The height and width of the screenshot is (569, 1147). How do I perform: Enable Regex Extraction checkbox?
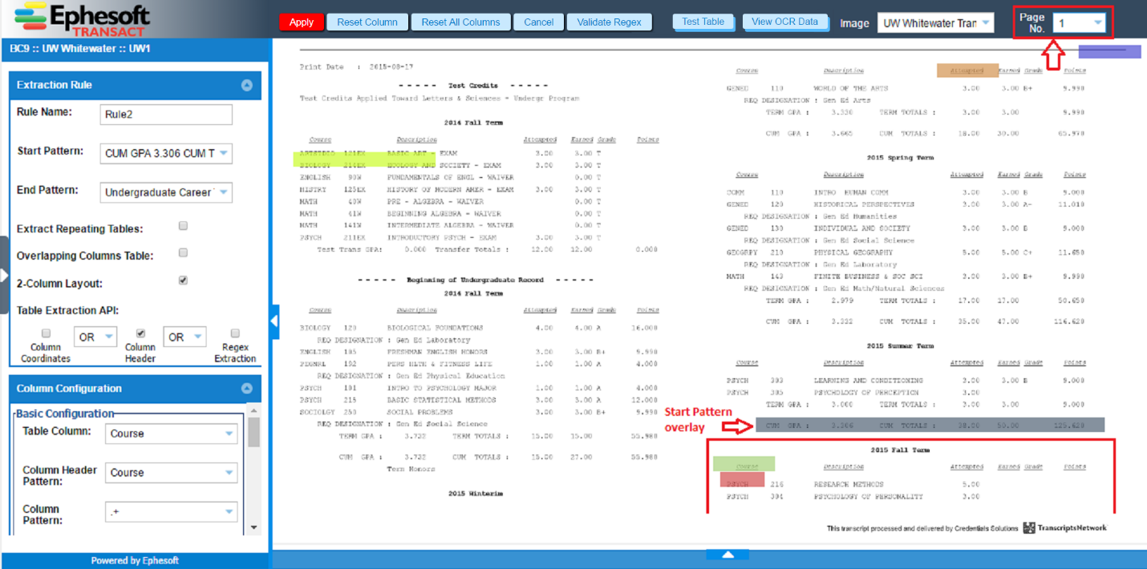tap(235, 333)
